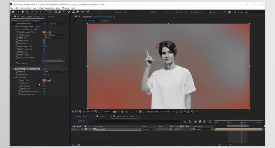Click the current time indicator in the timeline
This screenshot has width=275, height=148.
(x=241, y=123)
